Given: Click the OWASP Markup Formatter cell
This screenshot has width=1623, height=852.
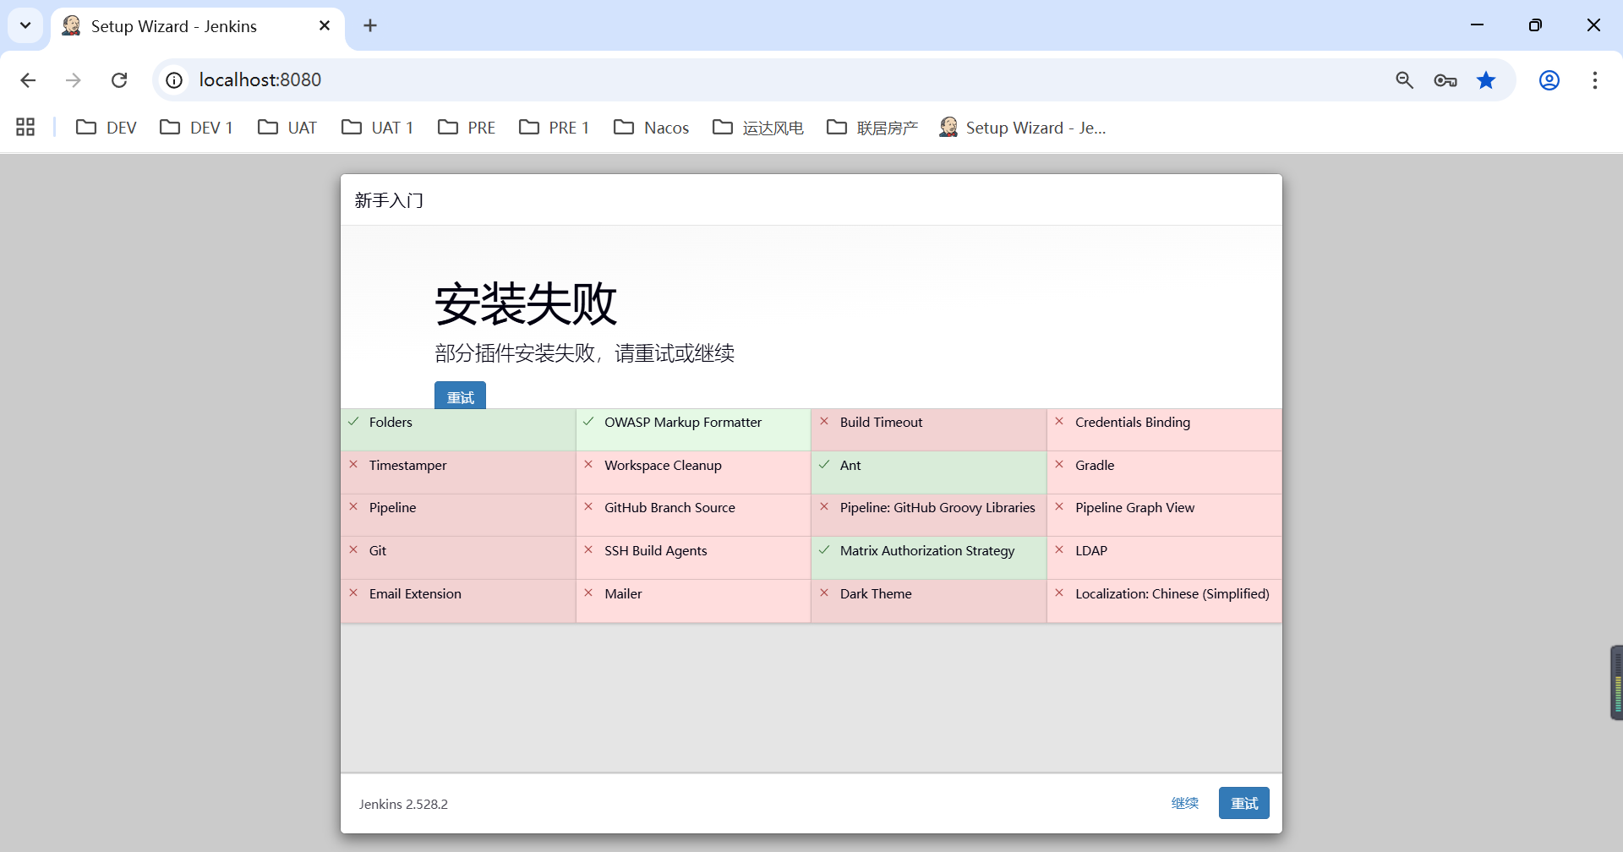Looking at the screenshot, I should [693, 429].
